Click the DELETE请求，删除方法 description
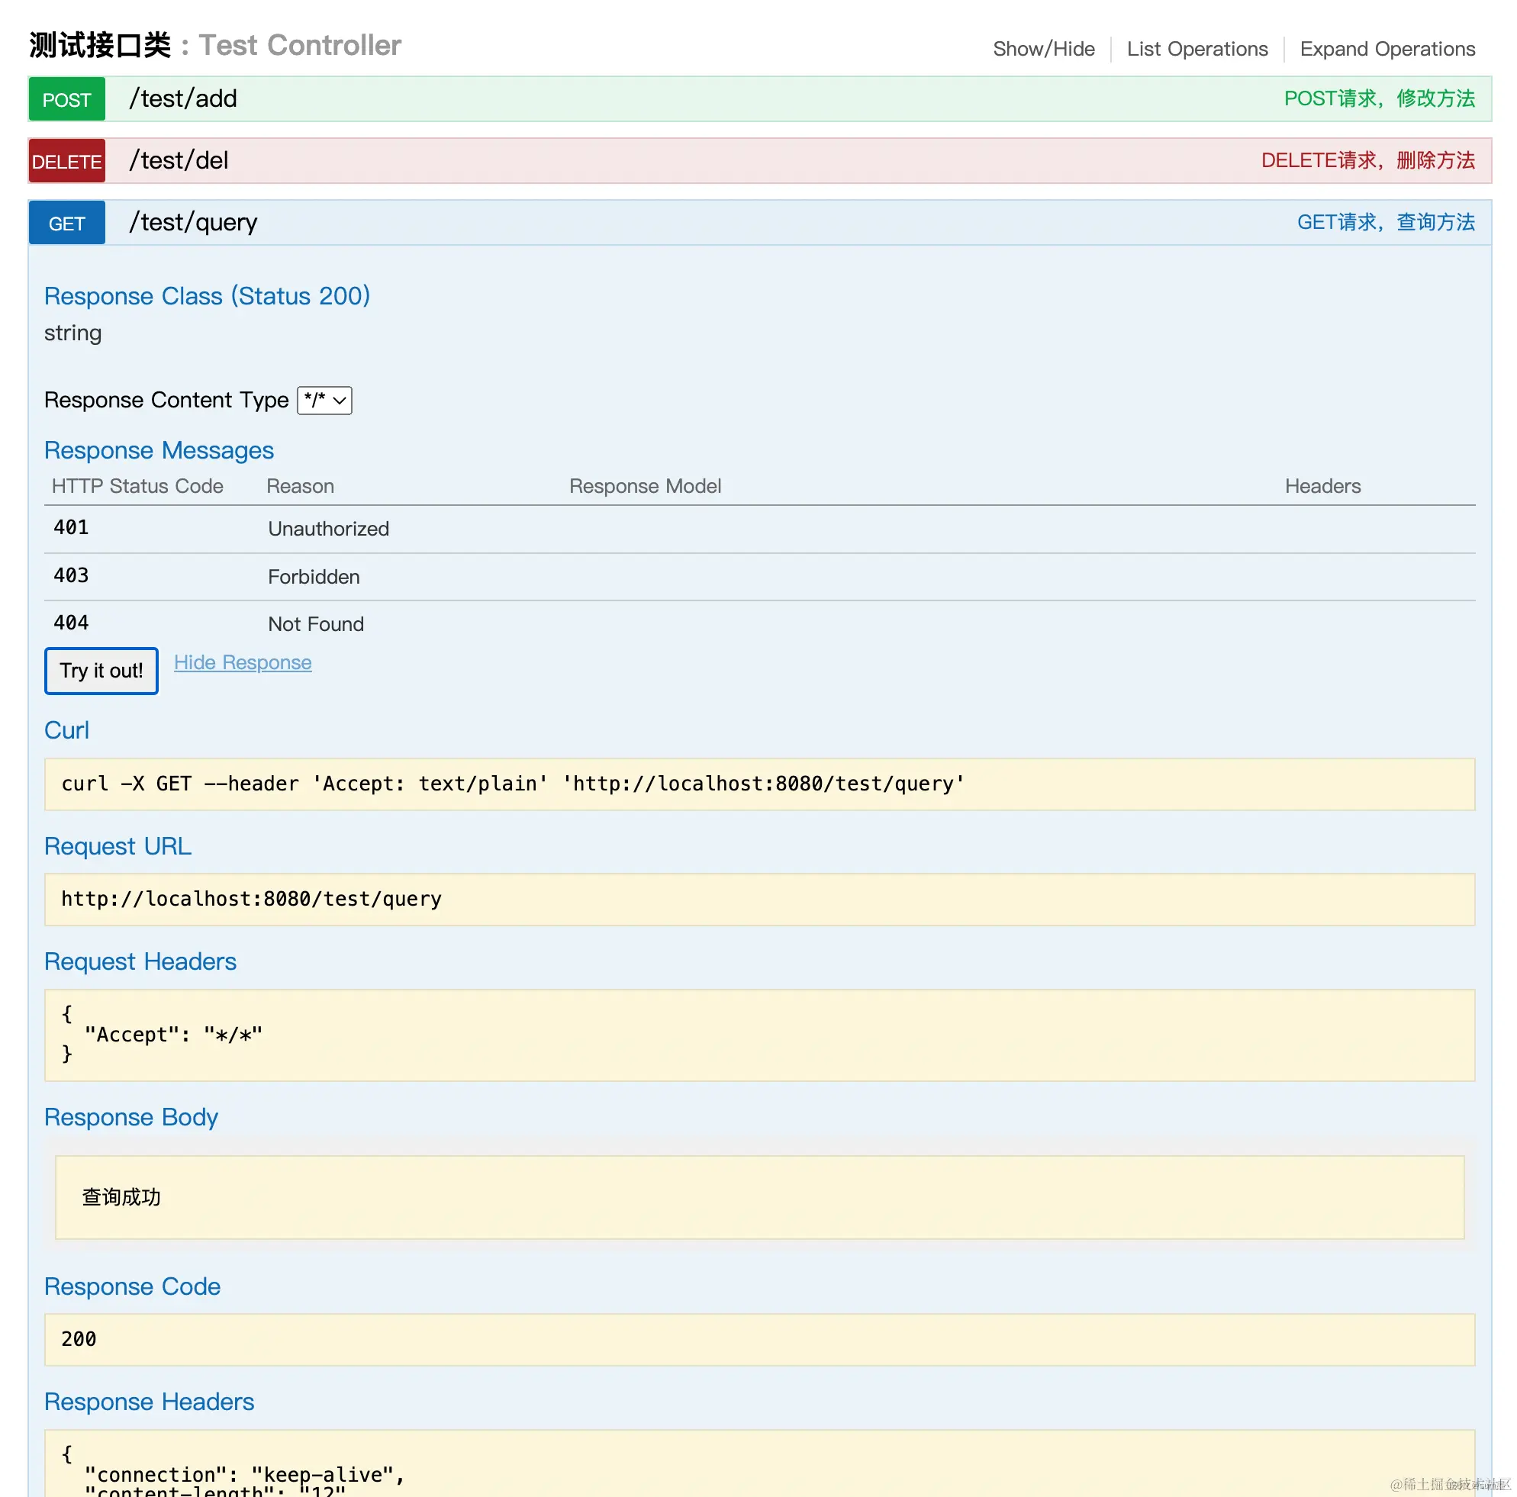Image resolution: width=1517 pixels, height=1497 pixels. 1367,161
